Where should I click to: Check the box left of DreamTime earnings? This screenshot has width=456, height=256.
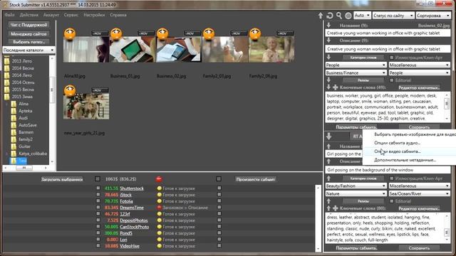(98, 207)
